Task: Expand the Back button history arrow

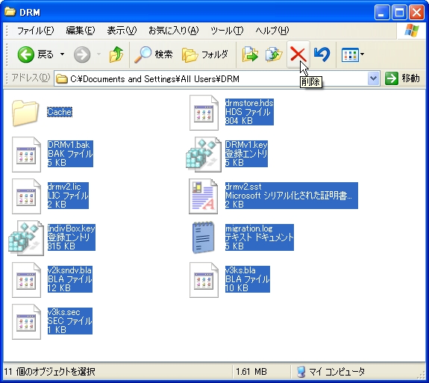Action: tap(63, 55)
